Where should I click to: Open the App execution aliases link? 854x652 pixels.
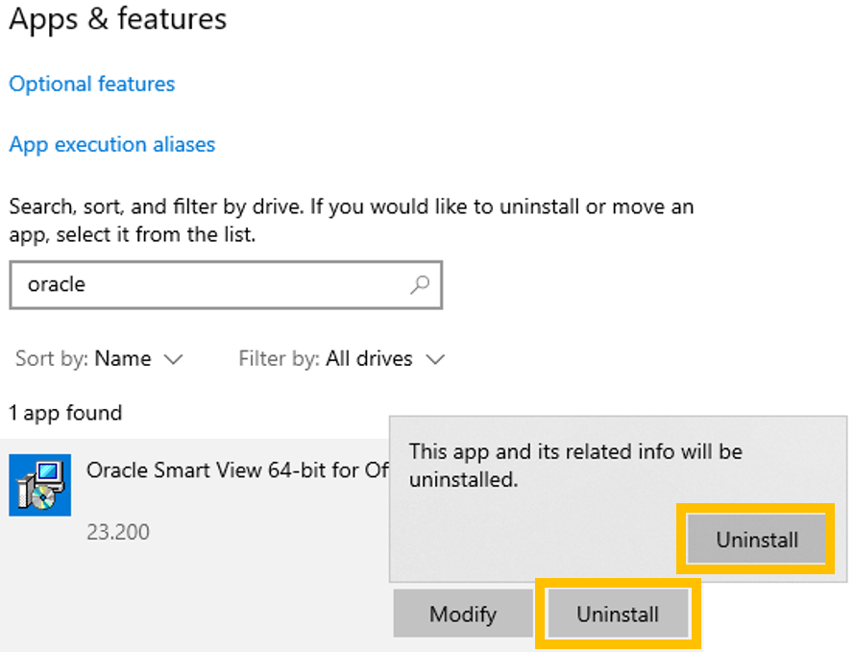(112, 145)
